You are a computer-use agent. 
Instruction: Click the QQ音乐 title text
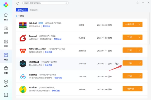[33, 88]
